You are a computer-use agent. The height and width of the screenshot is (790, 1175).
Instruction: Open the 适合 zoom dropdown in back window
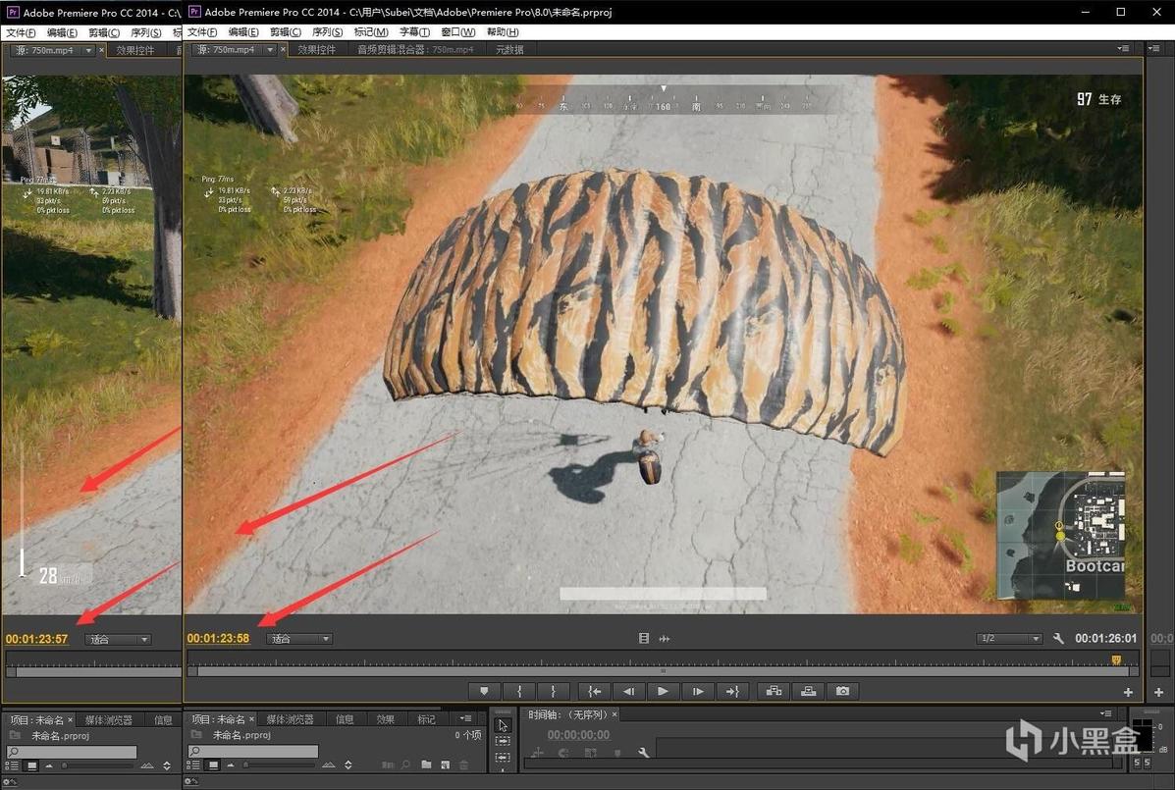coord(119,640)
